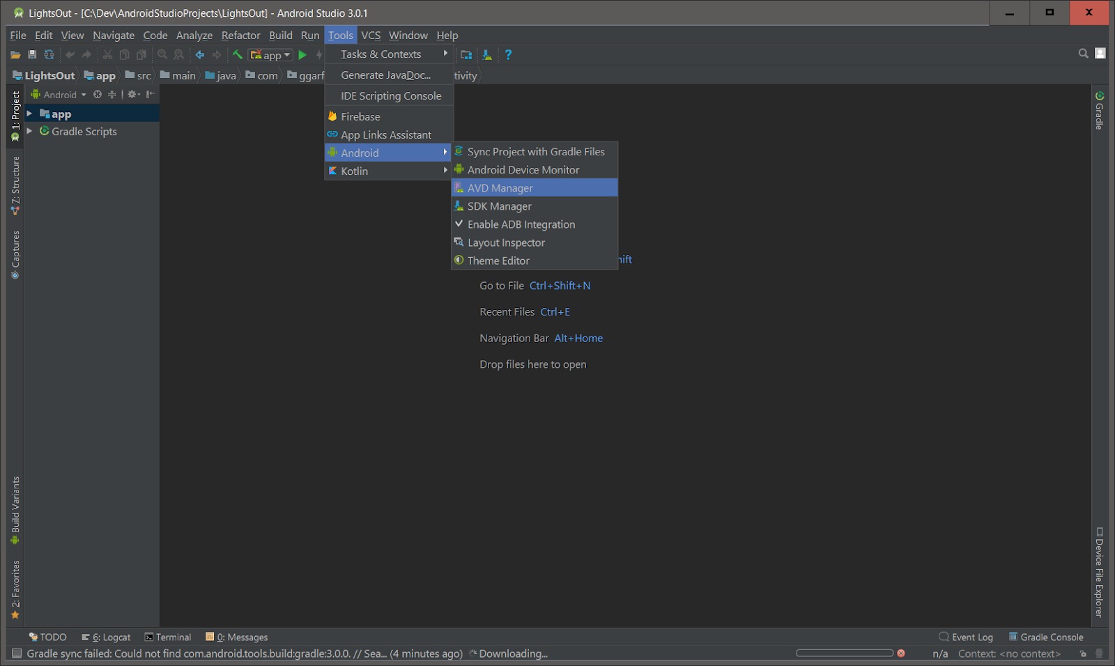Click the Hector inspector icon in status bar
Viewport: 1115px width, 666px height.
pyautogui.click(x=1100, y=653)
